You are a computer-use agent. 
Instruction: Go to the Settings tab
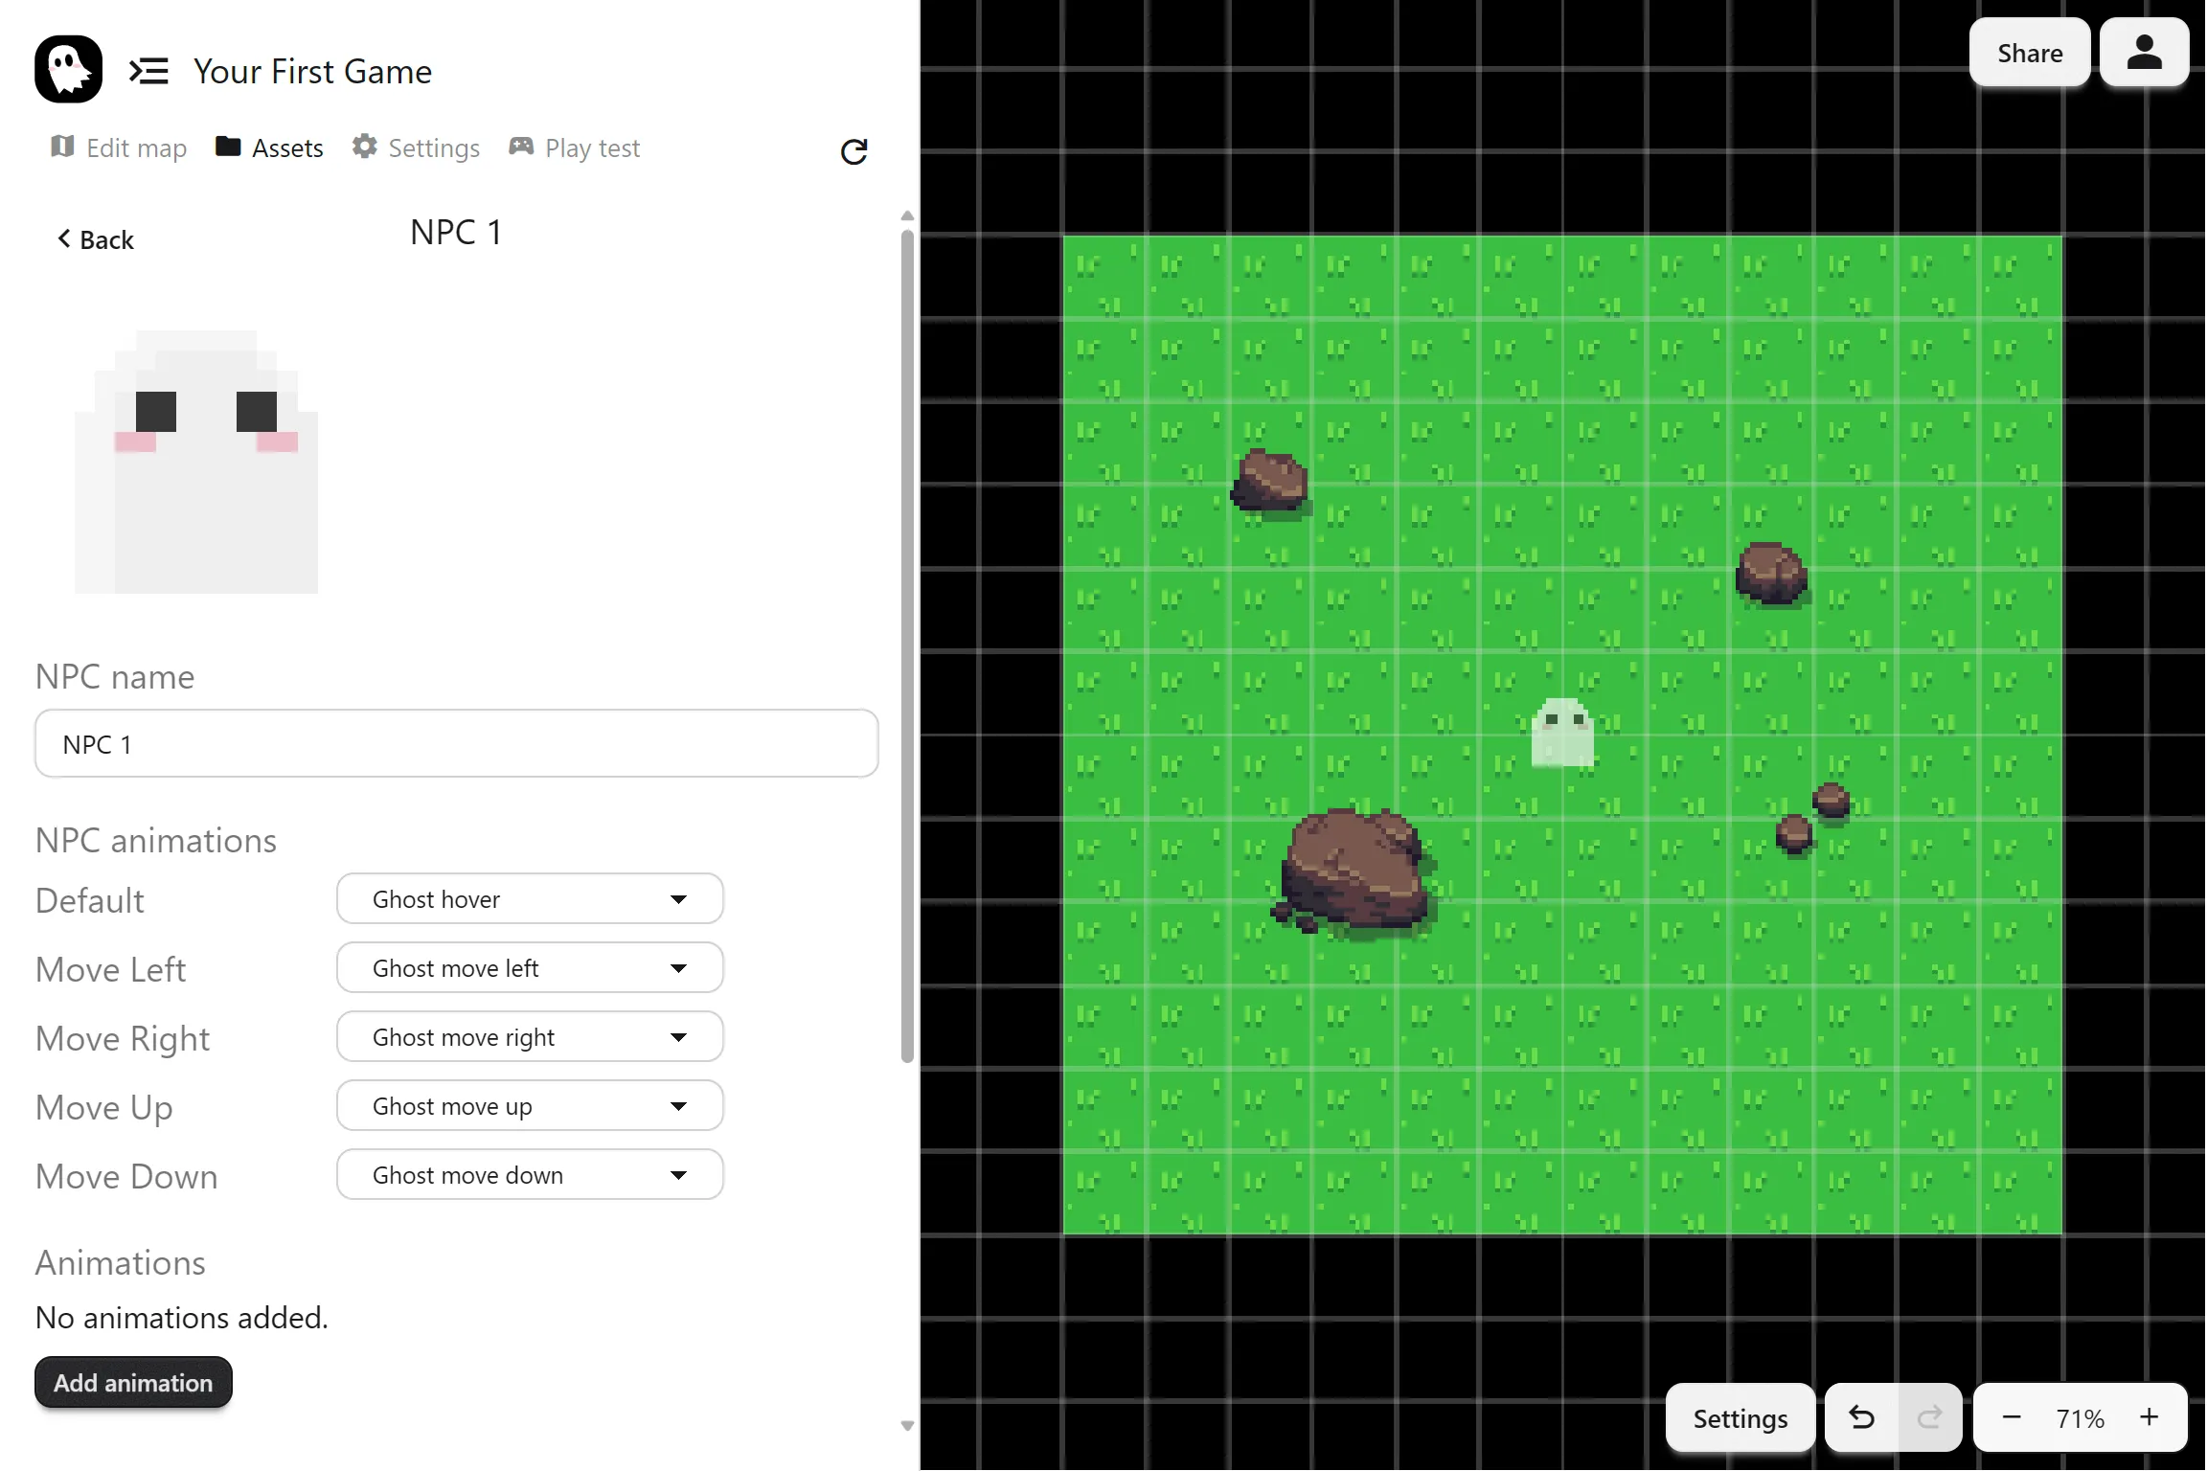[416, 147]
